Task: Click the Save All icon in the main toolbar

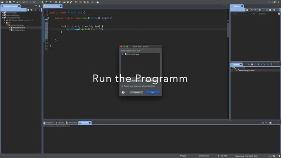Action: (x=10, y=2)
